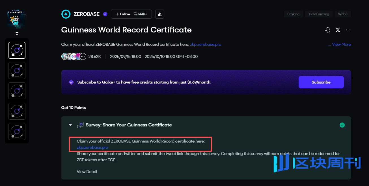The width and height of the screenshot is (369, 186).
Task: Open the leaderboard icon button beside Follow
Action: pos(160,14)
